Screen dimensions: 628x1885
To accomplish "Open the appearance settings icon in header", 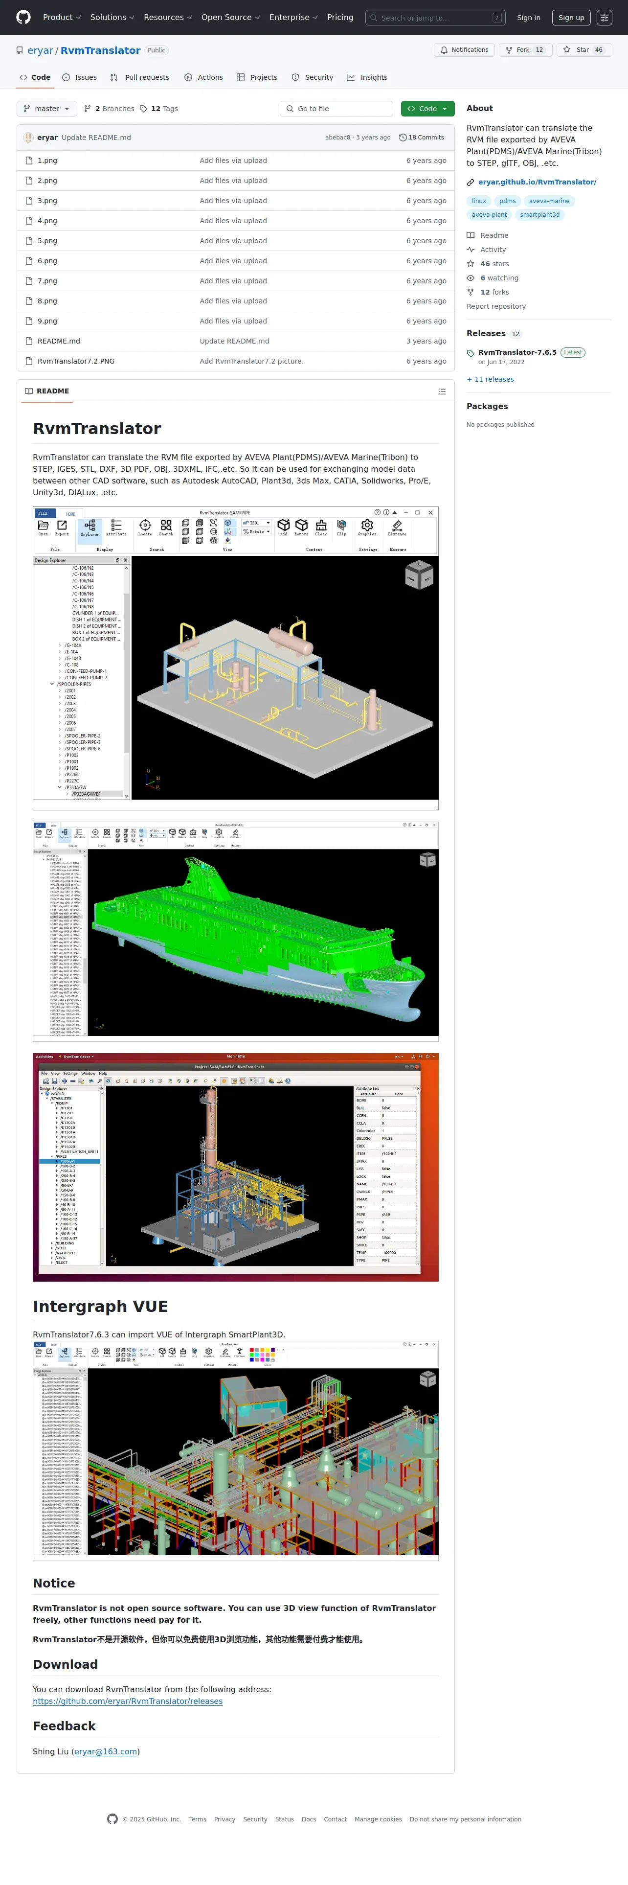I will pos(604,18).
